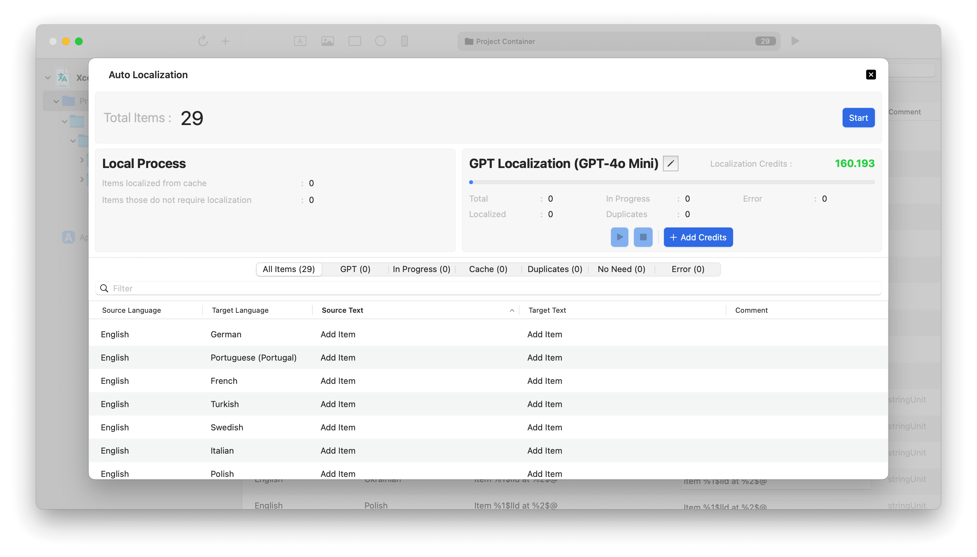Screen dimensions: 977x557
Task: Click the refresh icon in toolbar
Action: pyautogui.click(x=203, y=41)
